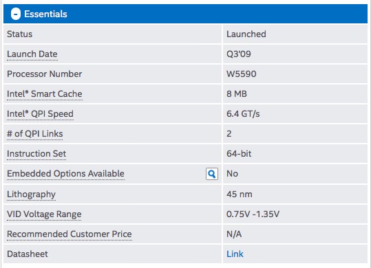Click the VID Voltage Range label
371x268 pixels.
tap(44, 214)
